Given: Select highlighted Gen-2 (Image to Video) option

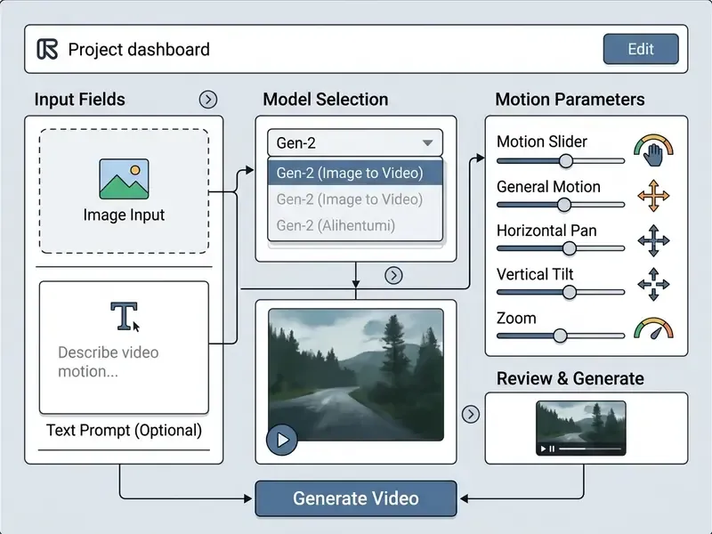Looking at the screenshot, I should point(355,173).
